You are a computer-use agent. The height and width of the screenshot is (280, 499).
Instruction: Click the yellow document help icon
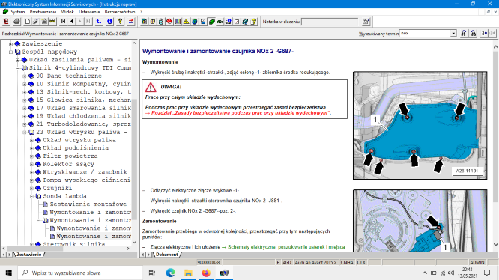(254, 22)
